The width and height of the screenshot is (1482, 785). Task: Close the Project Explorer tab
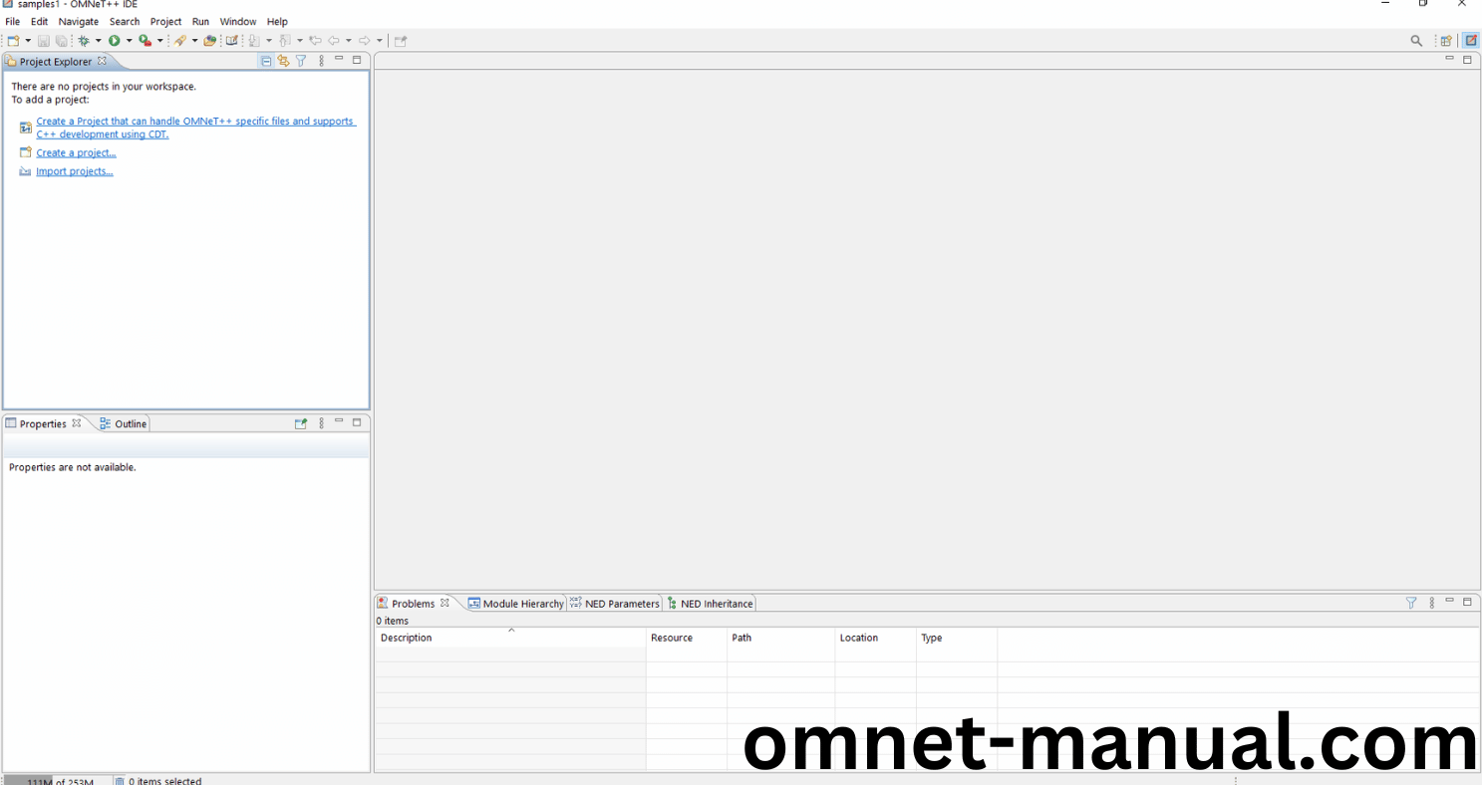102,61
